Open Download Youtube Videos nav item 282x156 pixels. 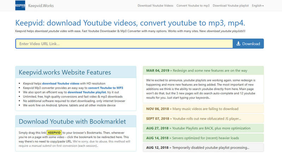coord(155,6)
